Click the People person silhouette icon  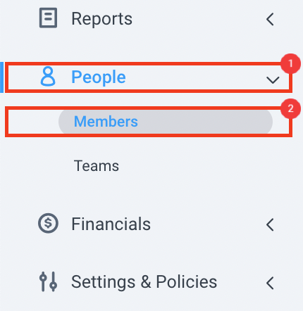[x=48, y=77]
